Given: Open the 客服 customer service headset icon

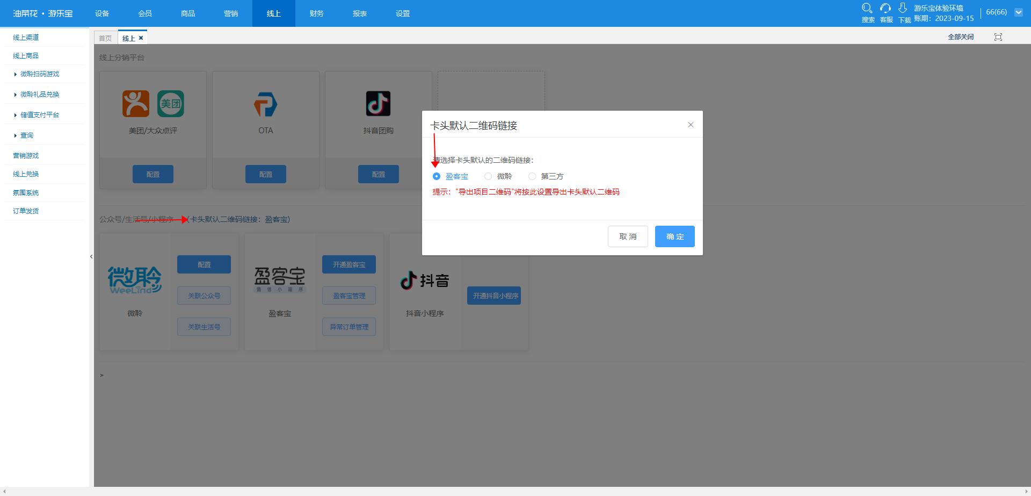Looking at the screenshot, I should (885, 9).
